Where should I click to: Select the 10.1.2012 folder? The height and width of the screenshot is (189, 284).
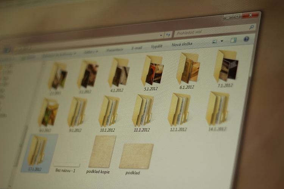click(108, 113)
